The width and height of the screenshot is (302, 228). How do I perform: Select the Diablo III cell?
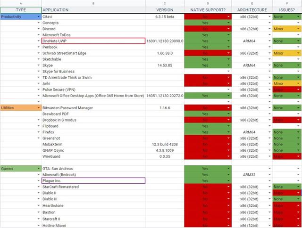coord(93,199)
